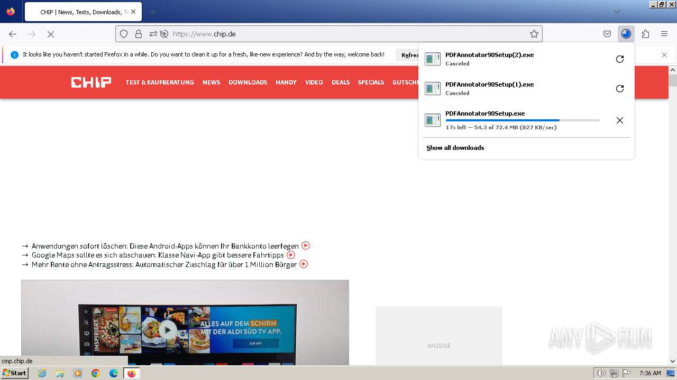
Task: Stop page loading with the X button
Action: [51, 34]
